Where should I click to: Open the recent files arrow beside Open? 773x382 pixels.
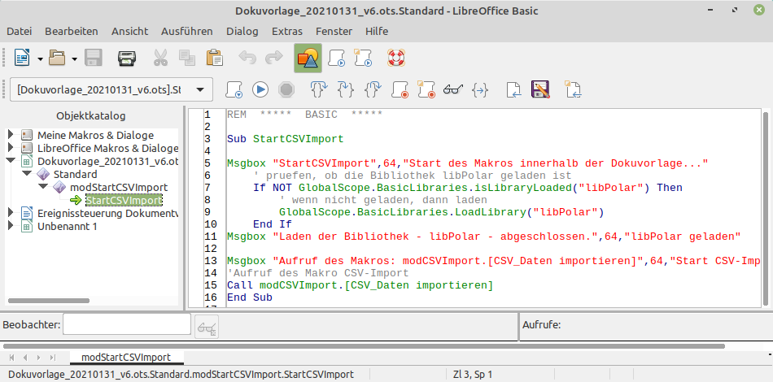[74, 59]
